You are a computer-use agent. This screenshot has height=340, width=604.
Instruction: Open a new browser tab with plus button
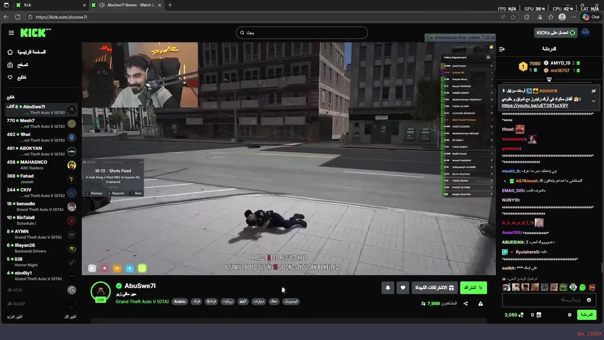click(x=170, y=5)
